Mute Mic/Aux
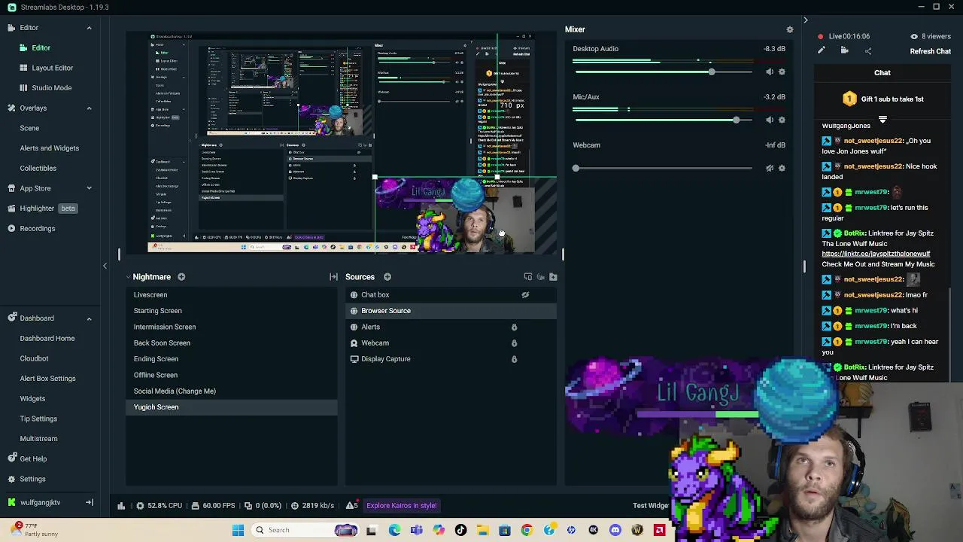Viewport: 963px width, 542px height. [769, 120]
